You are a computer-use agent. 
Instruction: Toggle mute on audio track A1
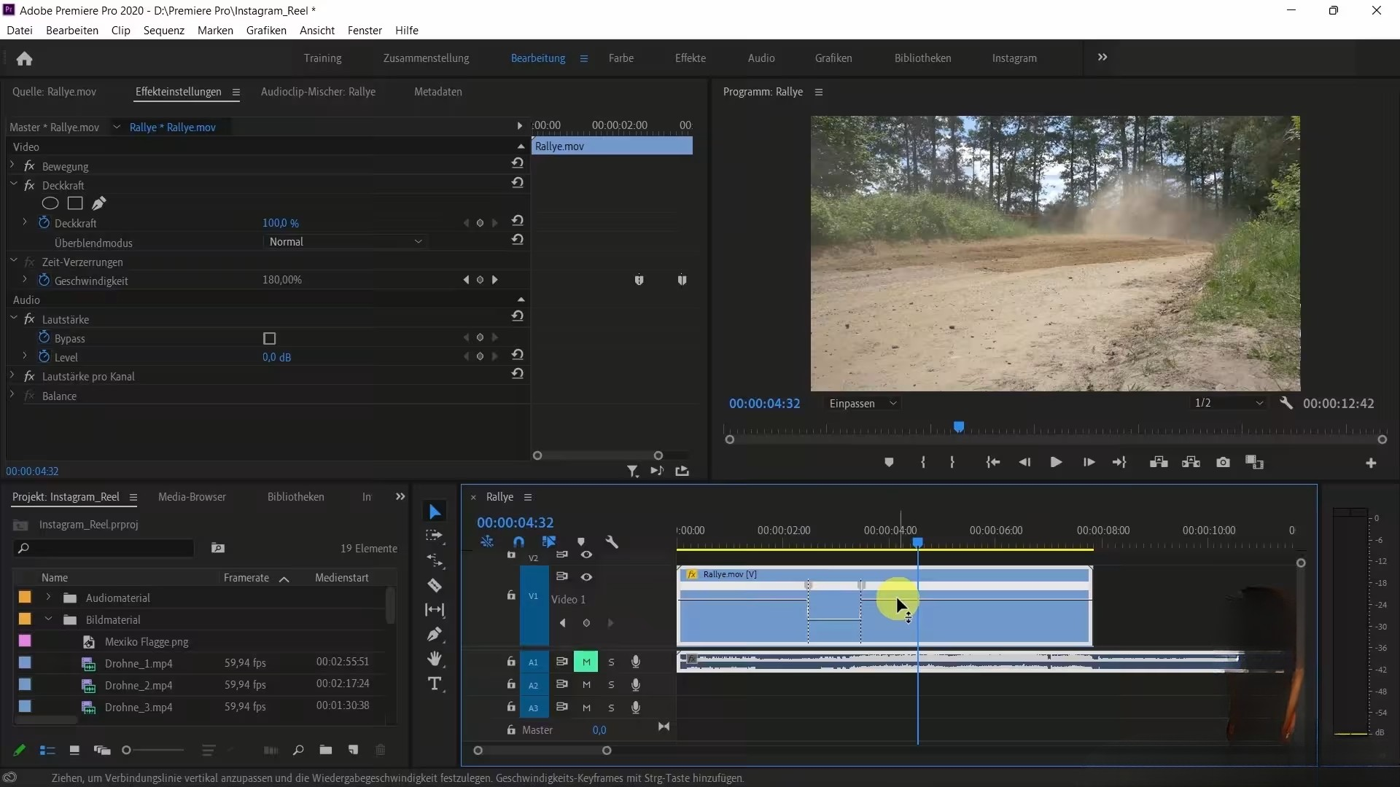(586, 662)
